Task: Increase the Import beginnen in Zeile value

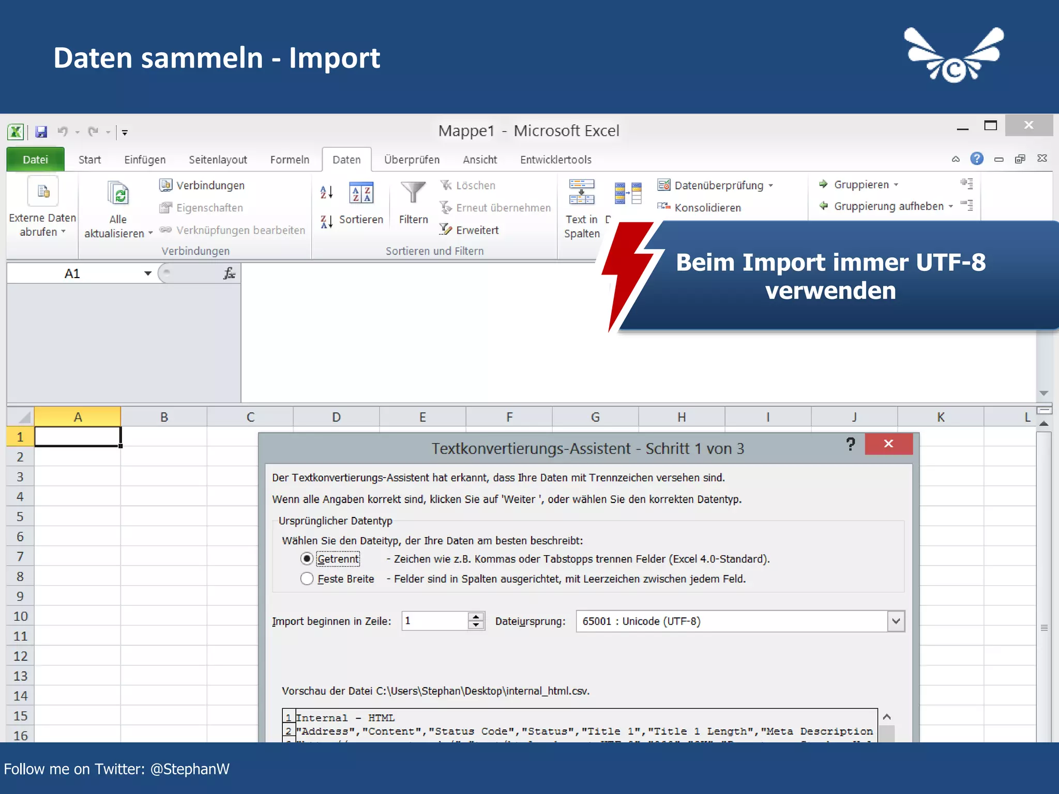Action: [476, 616]
